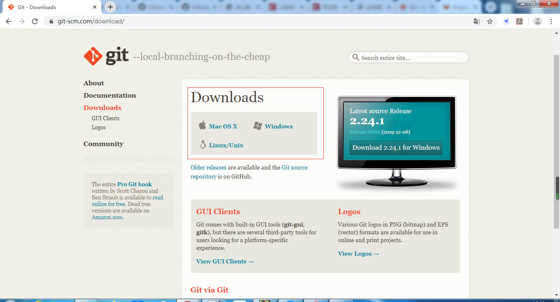Click the read online for free link
The height and width of the screenshot is (302, 560).
(x=127, y=201)
